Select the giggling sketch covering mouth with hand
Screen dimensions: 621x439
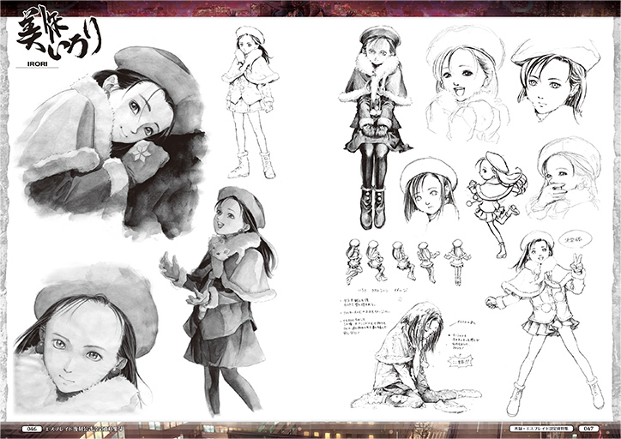(x=566, y=178)
